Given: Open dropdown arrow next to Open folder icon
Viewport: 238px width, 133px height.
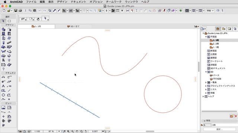Looking at the screenshot, I should 12,11.
